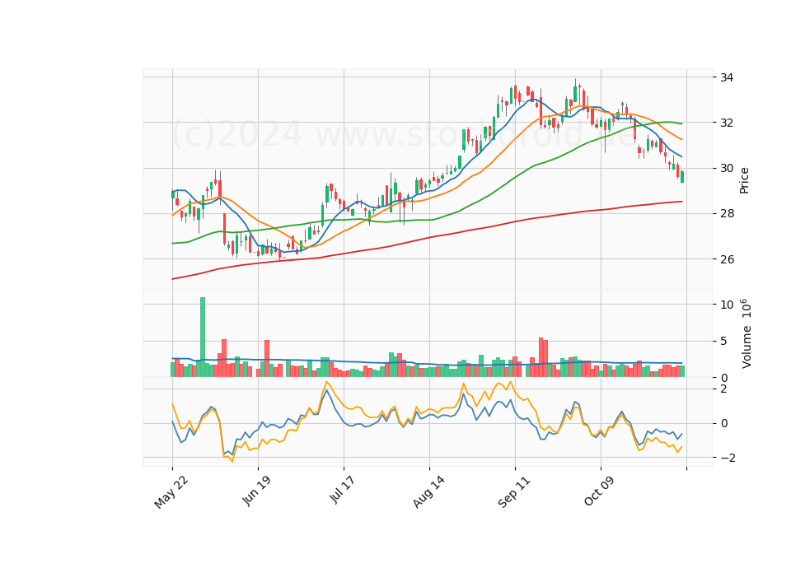Click the last green candlestick near 29.5
This screenshot has height=568, width=791.
click(682, 177)
